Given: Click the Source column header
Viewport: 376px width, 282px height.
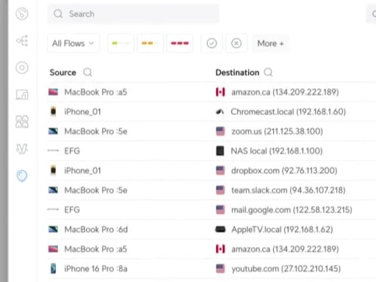Looking at the screenshot, I should point(63,72).
